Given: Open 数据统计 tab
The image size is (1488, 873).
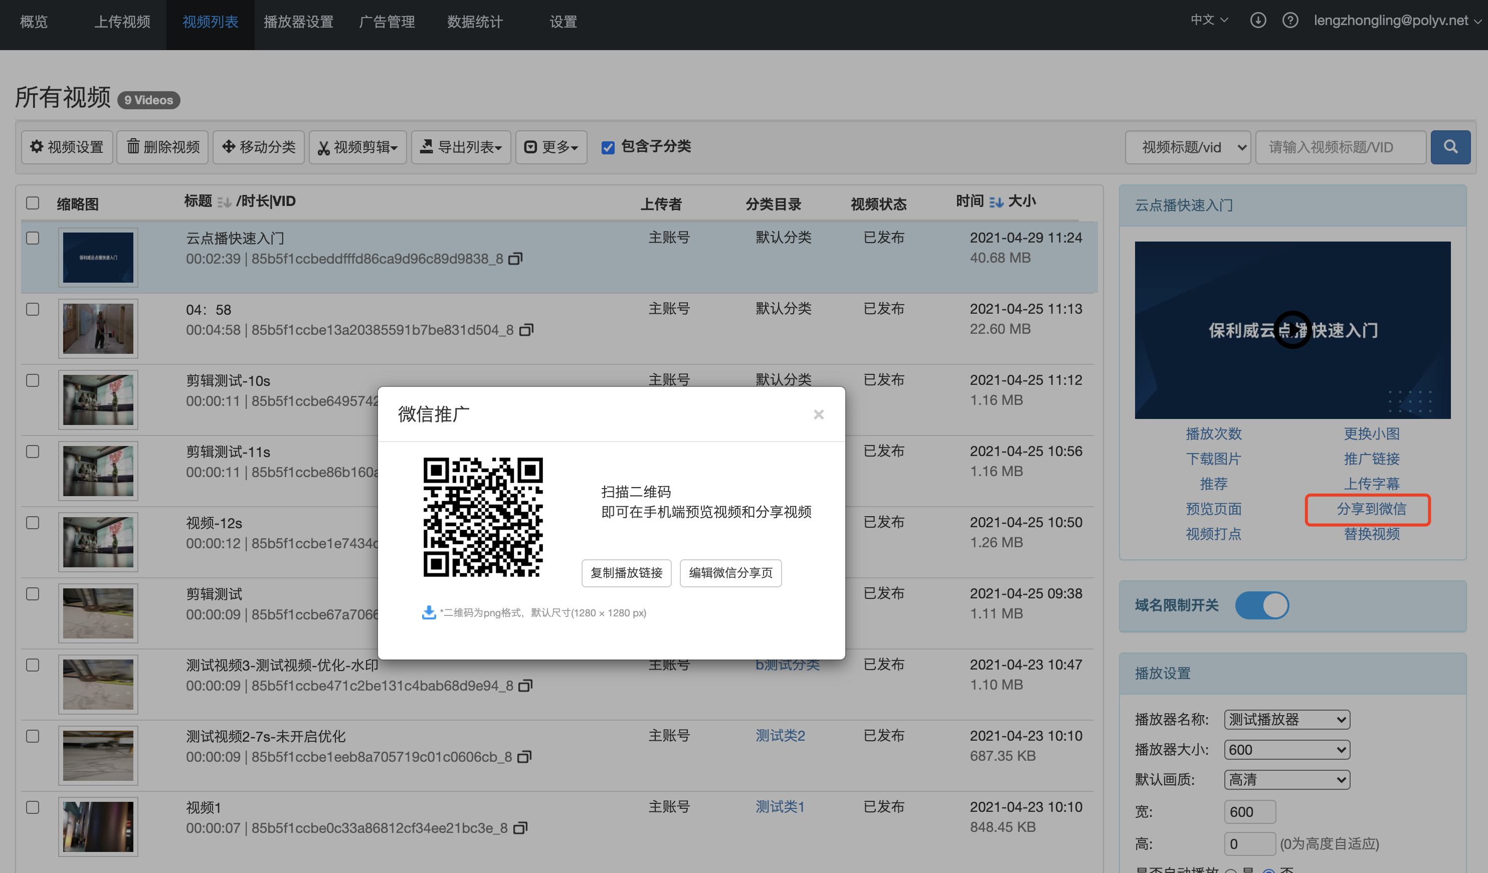Looking at the screenshot, I should pyautogui.click(x=475, y=22).
